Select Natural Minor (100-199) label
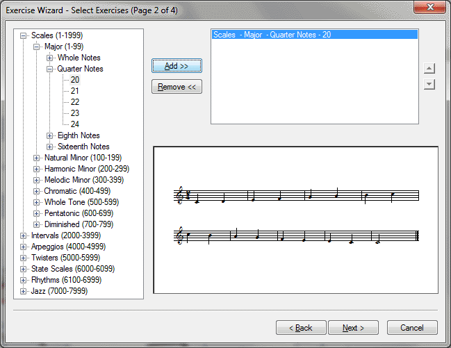 click(83, 158)
